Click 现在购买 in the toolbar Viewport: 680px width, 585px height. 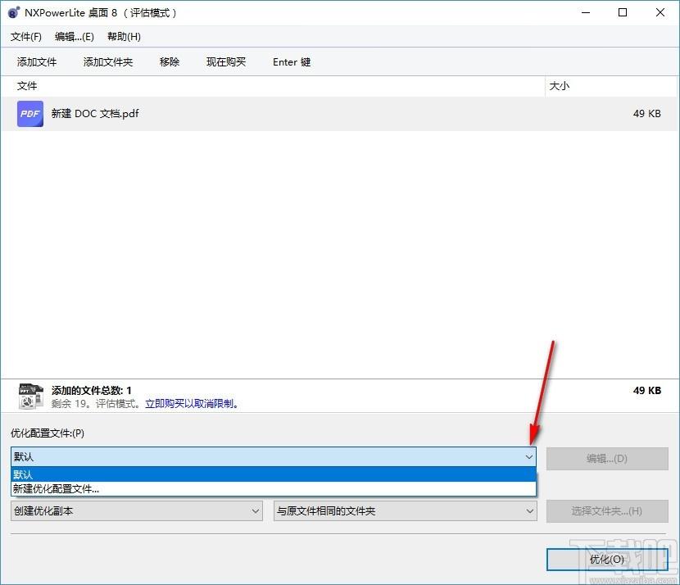pos(226,62)
